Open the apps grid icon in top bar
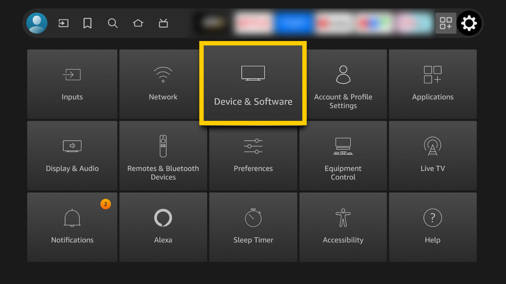 click(446, 23)
